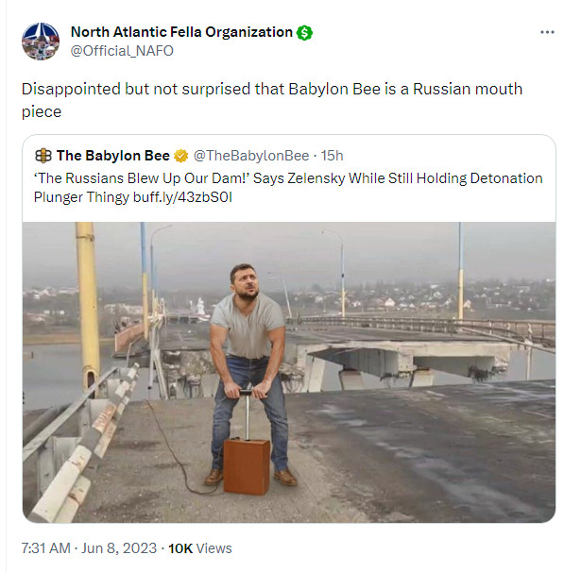Open the @TheBabylonBee handle
564x572 pixels.
(x=251, y=156)
